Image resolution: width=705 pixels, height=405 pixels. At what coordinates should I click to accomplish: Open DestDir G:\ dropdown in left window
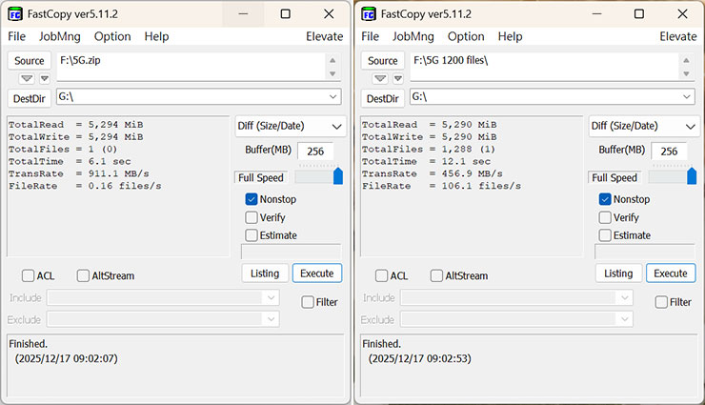[332, 96]
